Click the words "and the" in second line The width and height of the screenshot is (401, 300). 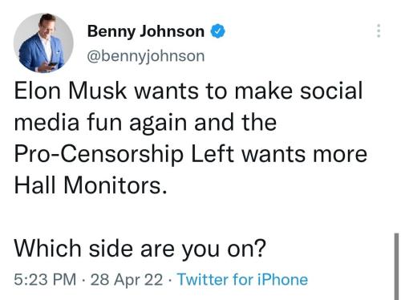[235, 123]
